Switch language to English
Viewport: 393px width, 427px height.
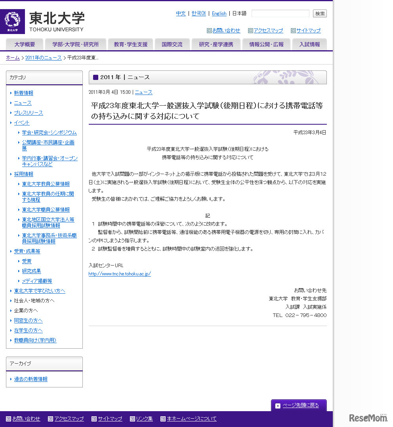(x=219, y=13)
